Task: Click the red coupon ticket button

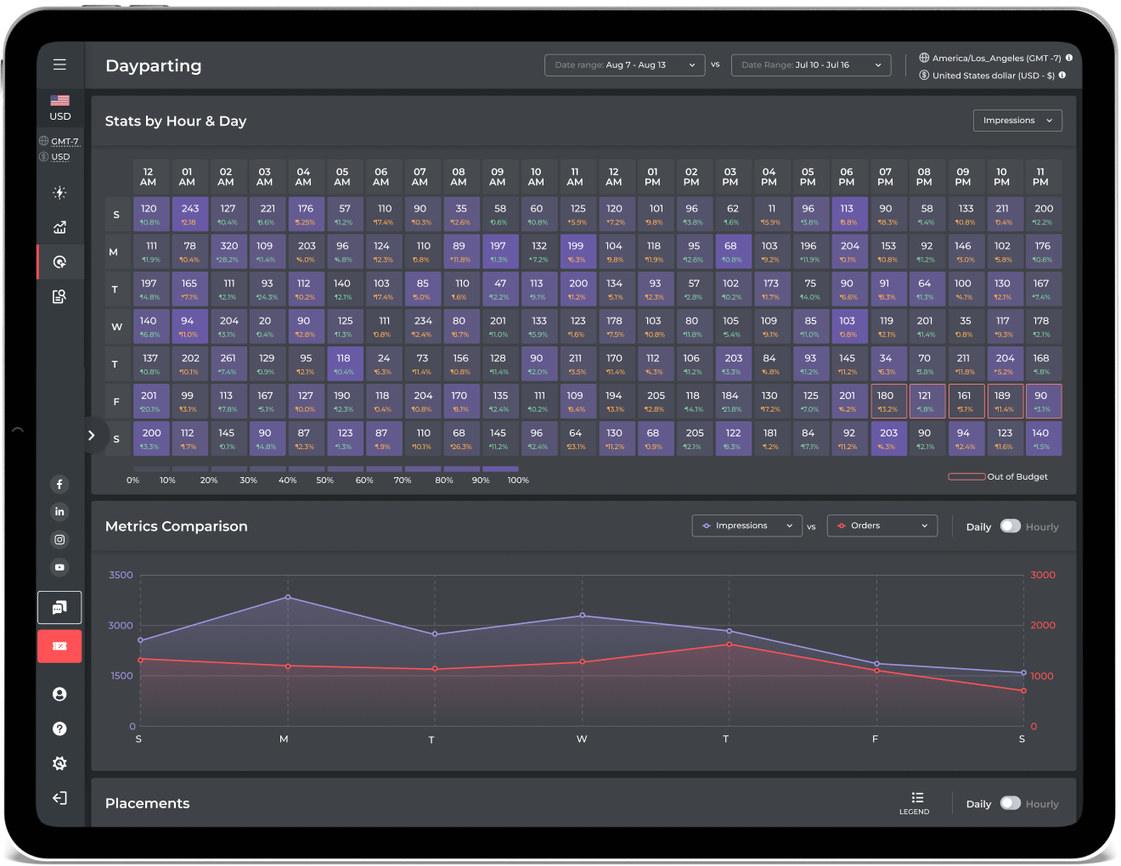Action: [59, 646]
